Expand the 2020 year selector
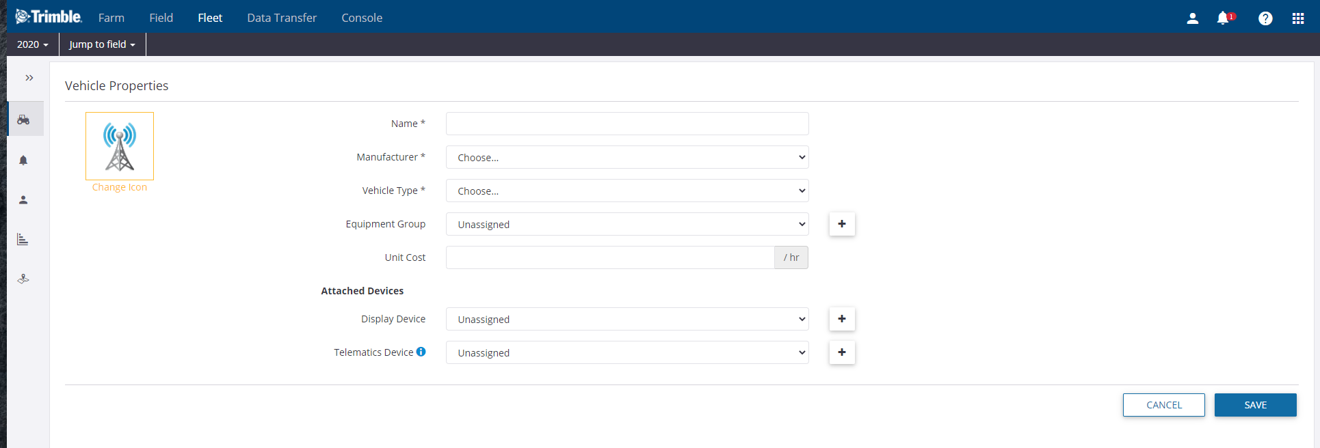 pyautogui.click(x=32, y=44)
